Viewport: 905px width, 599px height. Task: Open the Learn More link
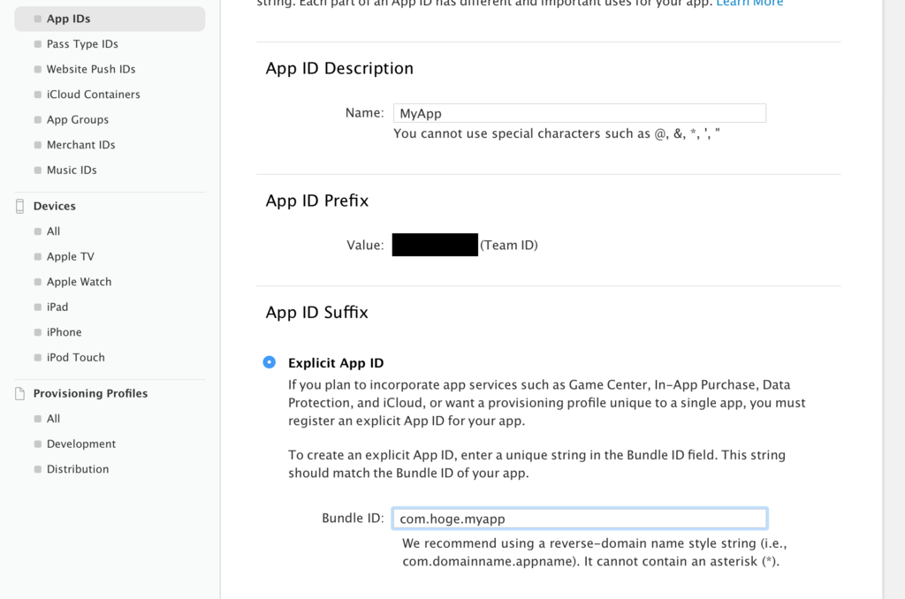749,4
